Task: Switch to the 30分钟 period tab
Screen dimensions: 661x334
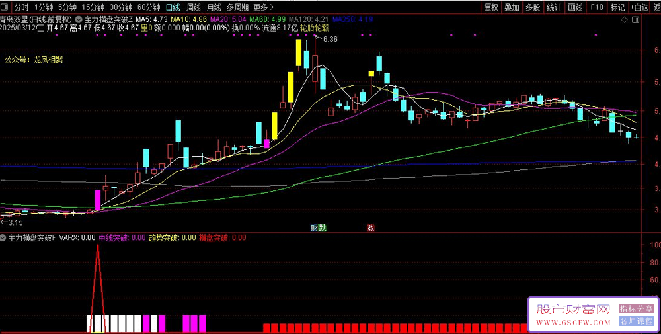Action: click(x=121, y=7)
